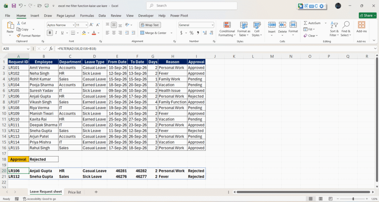Click the Share button
This screenshot has width=379, height=202.
[x=368, y=16]
